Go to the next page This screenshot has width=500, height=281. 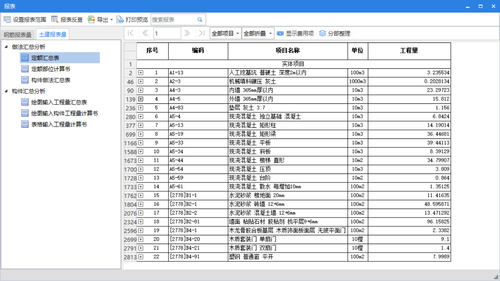pyautogui.click(x=187, y=33)
